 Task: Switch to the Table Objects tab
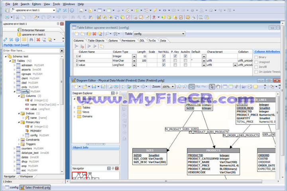(x=96, y=41)
